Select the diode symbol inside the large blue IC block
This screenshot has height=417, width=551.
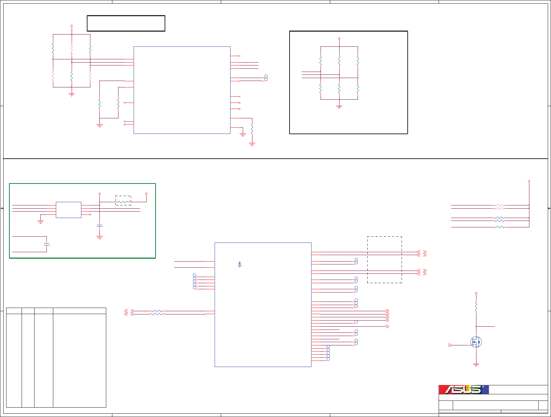(239, 264)
